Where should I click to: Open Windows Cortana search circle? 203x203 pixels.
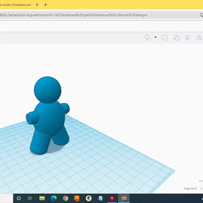pyautogui.click(x=19, y=198)
